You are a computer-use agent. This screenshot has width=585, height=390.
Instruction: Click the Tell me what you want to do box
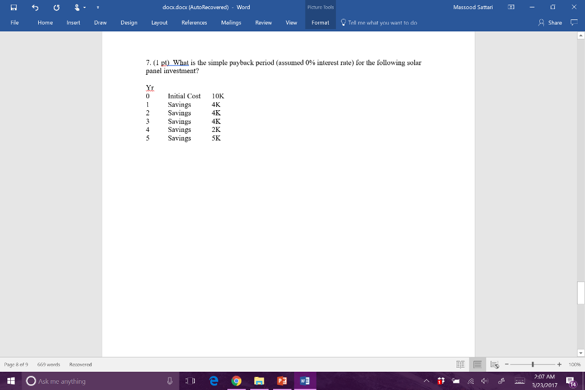(382, 23)
